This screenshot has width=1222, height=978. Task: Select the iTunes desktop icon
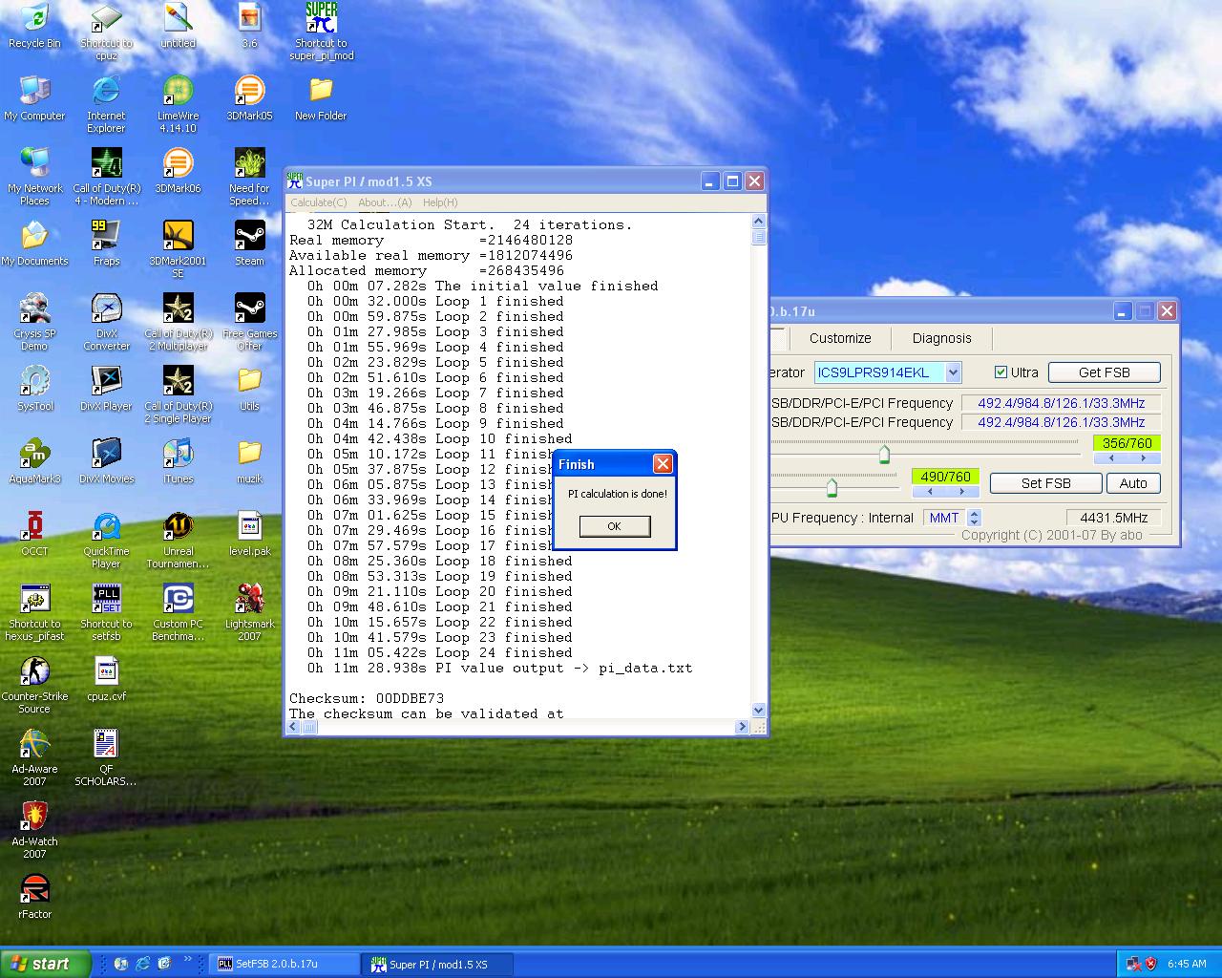[178, 461]
